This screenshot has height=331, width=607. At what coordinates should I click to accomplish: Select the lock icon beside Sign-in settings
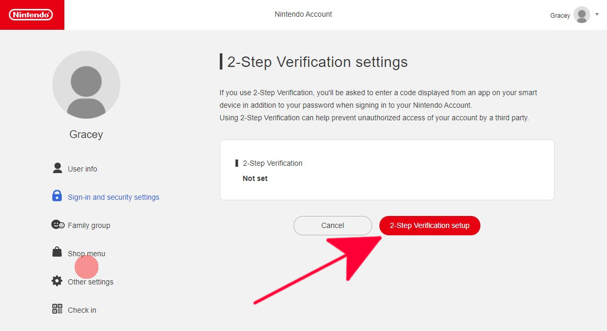57,197
